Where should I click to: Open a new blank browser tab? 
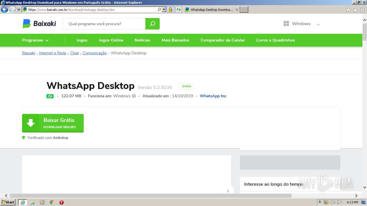pos(244,9)
